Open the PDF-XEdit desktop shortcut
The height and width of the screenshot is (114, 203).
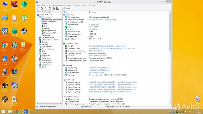[14, 5]
